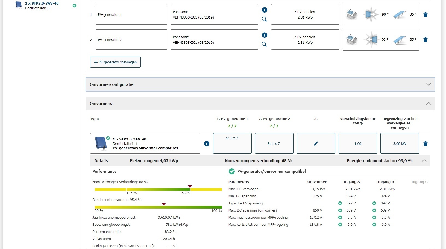Click info icon for PV-generator 1
The image size is (446, 249).
coord(264,10)
